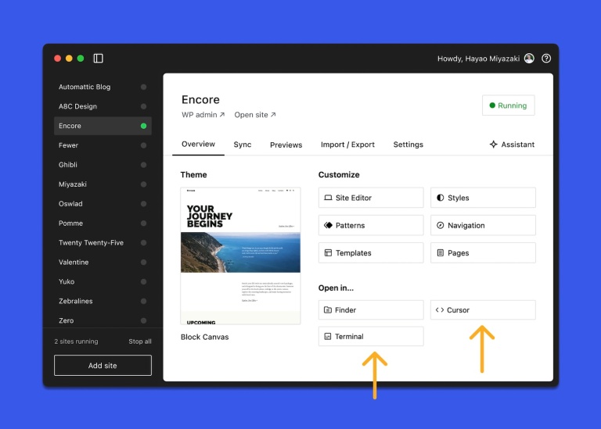Open Templates customization
The image size is (601, 429).
pyautogui.click(x=371, y=252)
